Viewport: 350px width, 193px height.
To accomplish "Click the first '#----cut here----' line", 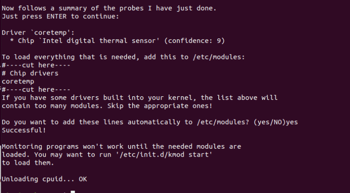I will (36, 65).
